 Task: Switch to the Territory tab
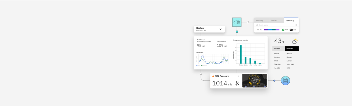click(x=261, y=21)
